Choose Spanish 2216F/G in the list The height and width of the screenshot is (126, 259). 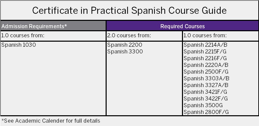pos(205,58)
